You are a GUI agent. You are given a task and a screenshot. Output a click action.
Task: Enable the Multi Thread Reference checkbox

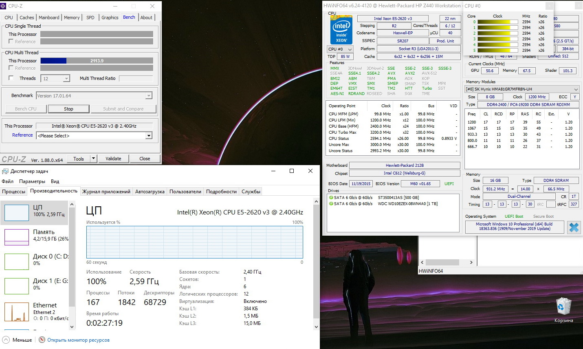point(11,68)
